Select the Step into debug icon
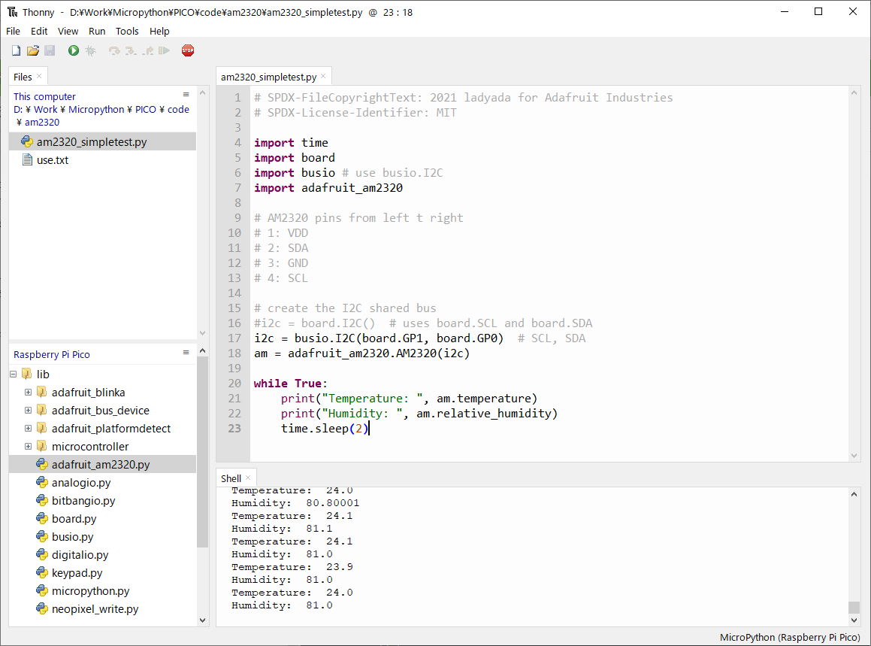The image size is (871, 646). click(130, 50)
